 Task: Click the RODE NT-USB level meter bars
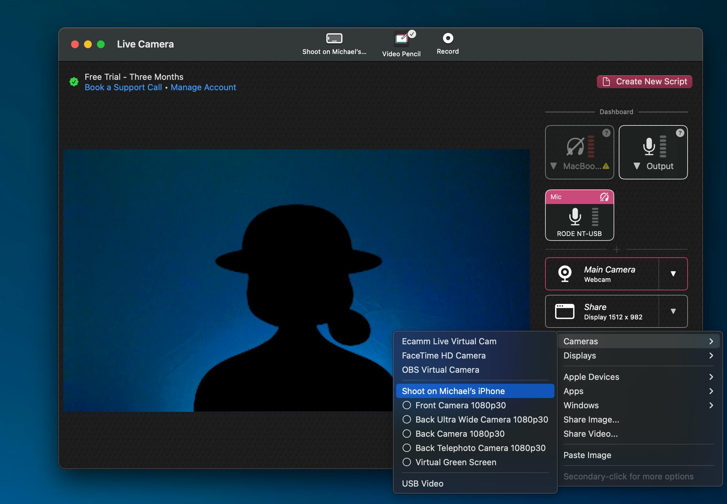pos(595,217)
